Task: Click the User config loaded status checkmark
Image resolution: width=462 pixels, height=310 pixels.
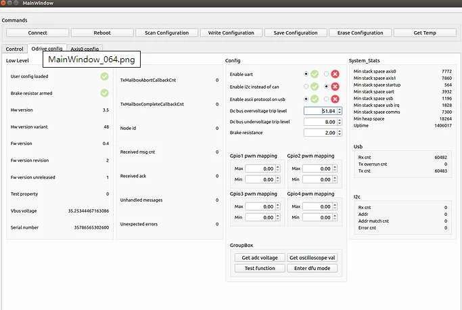Action: pos(105,76)
